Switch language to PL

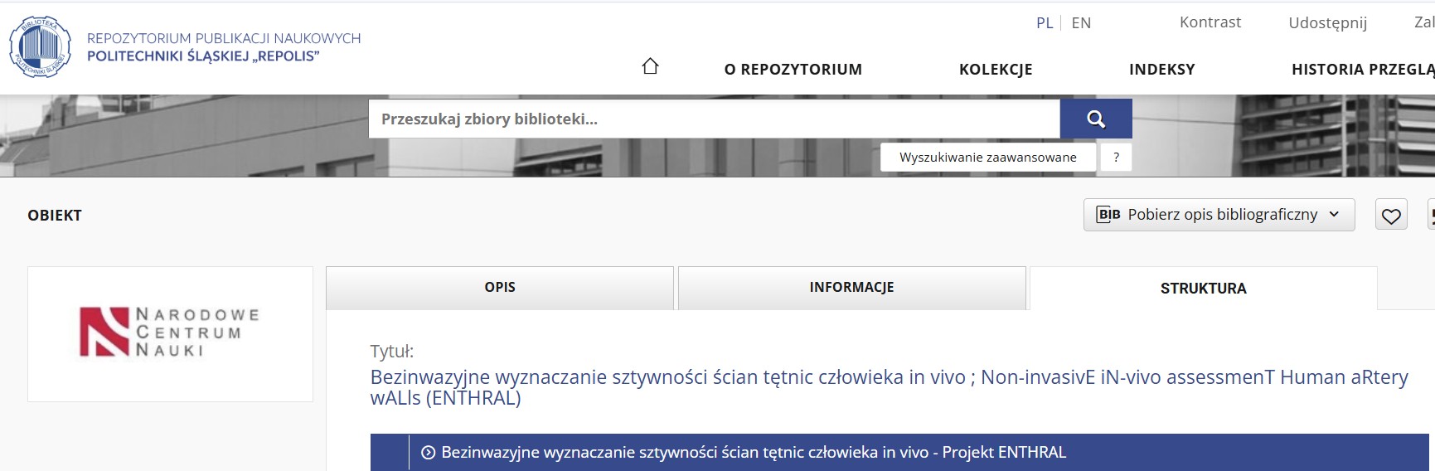pos(1044,23)
